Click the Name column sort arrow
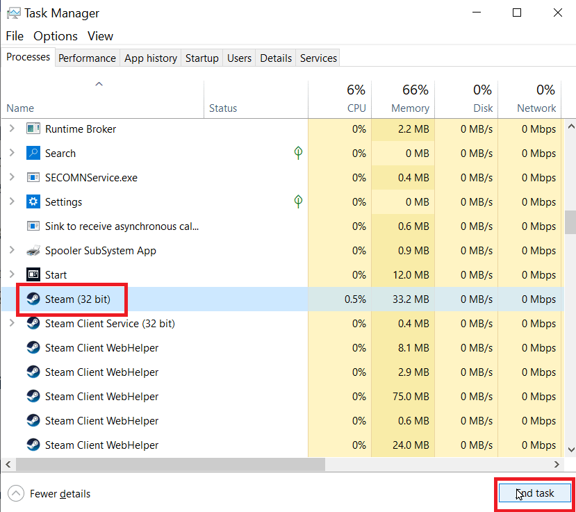The width and height of the screenshot is (576, 512). [99, 83]
